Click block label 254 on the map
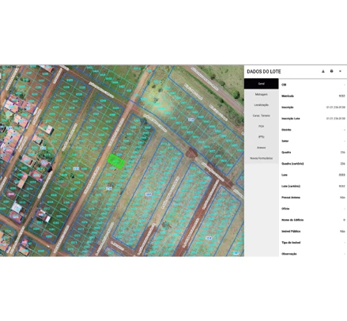This screenshot has height=321, width=347. point(43,148)
